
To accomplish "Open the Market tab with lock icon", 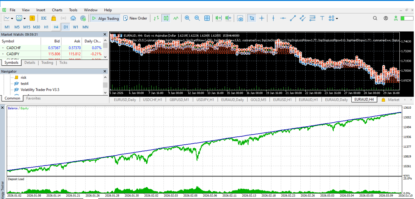I will (391, 99).
